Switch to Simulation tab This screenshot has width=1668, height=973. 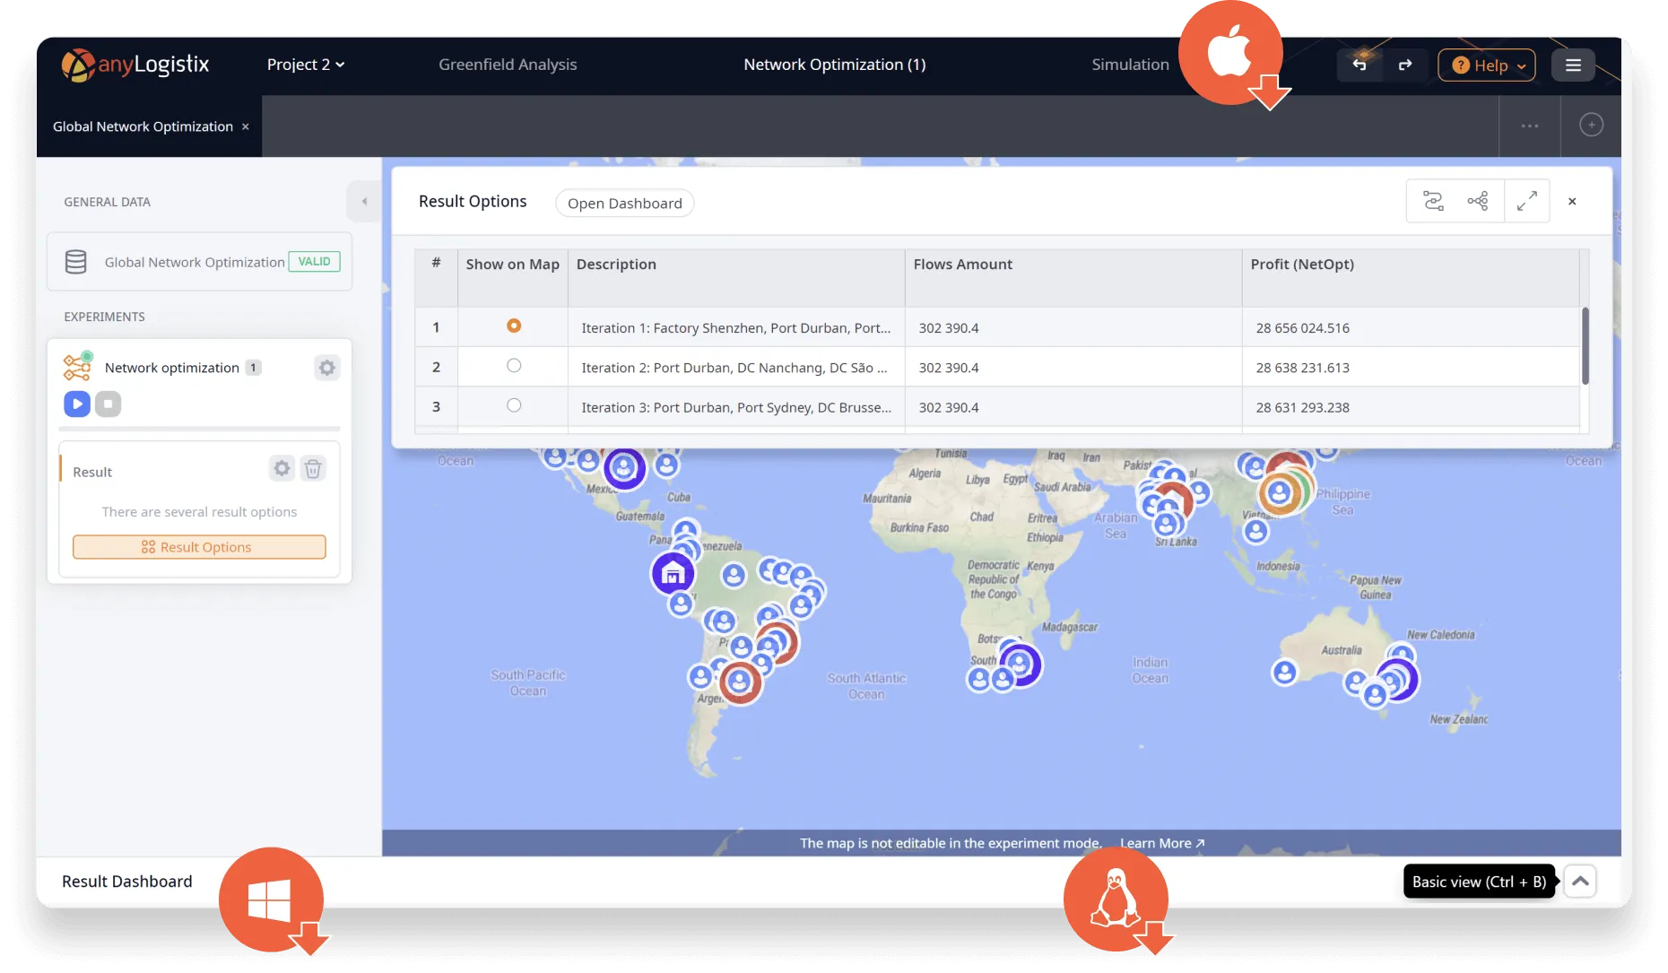pos(1130,65)
